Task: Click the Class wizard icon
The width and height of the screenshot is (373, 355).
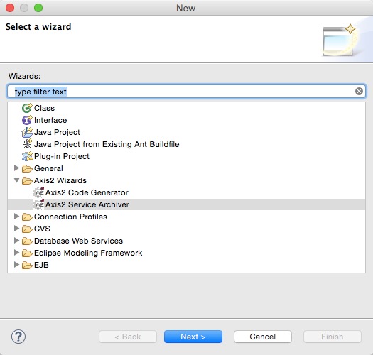Action: 27,108
